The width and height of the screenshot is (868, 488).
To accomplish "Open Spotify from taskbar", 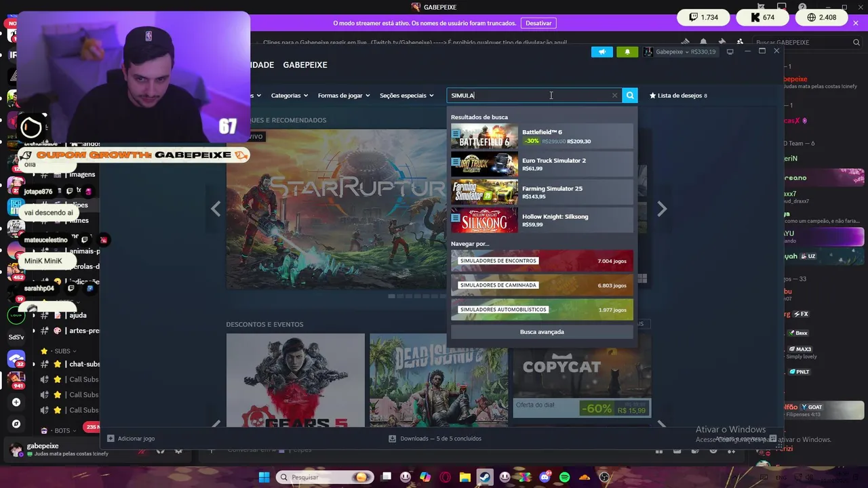I will pyautogui.click(x=565, y=477).
